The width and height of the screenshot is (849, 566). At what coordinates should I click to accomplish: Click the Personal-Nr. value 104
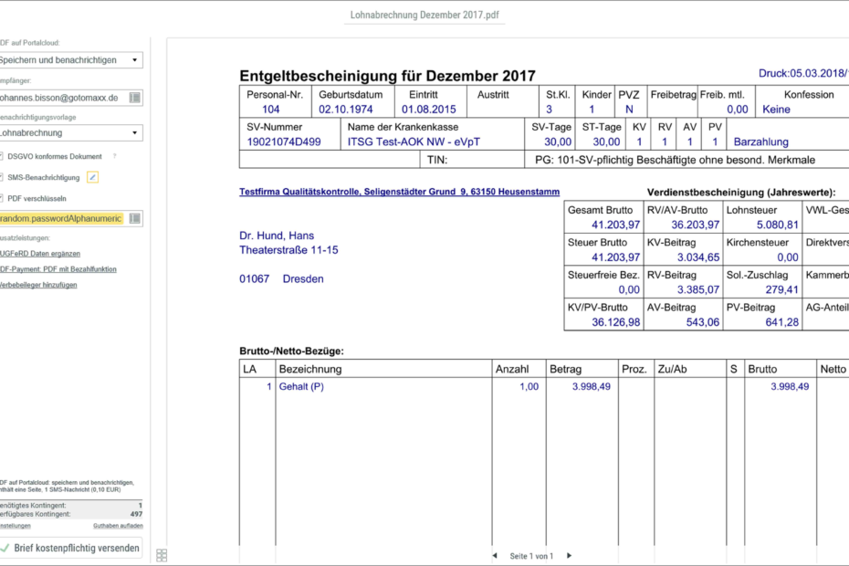click(271, 110)
